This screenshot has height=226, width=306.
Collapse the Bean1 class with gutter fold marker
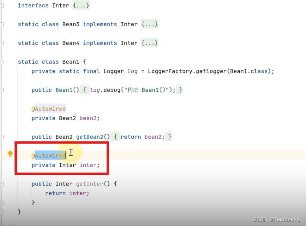2,62
